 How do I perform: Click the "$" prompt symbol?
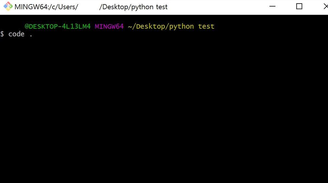[2, 34]
